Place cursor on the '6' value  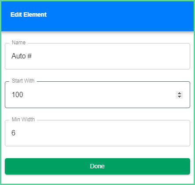13,133
